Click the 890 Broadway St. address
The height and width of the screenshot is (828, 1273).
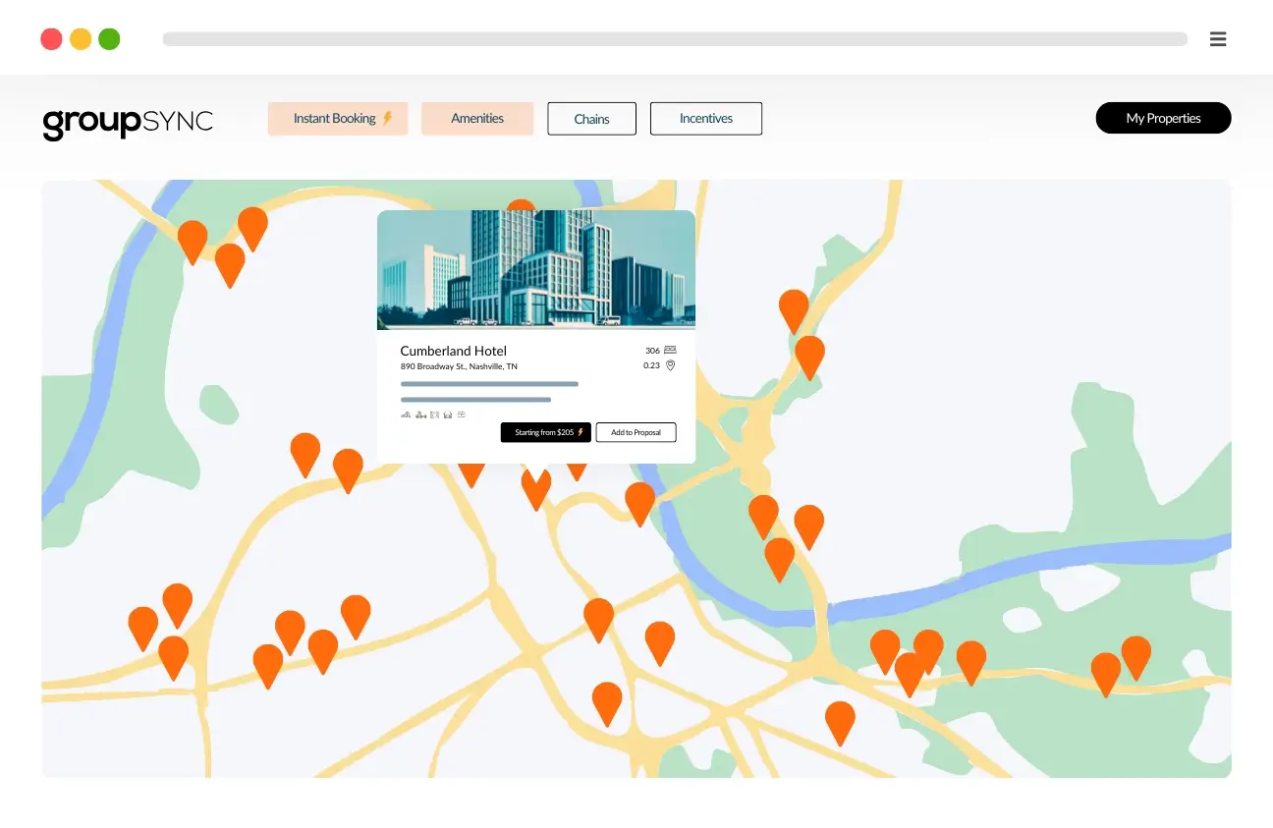(x=459, y=366)
